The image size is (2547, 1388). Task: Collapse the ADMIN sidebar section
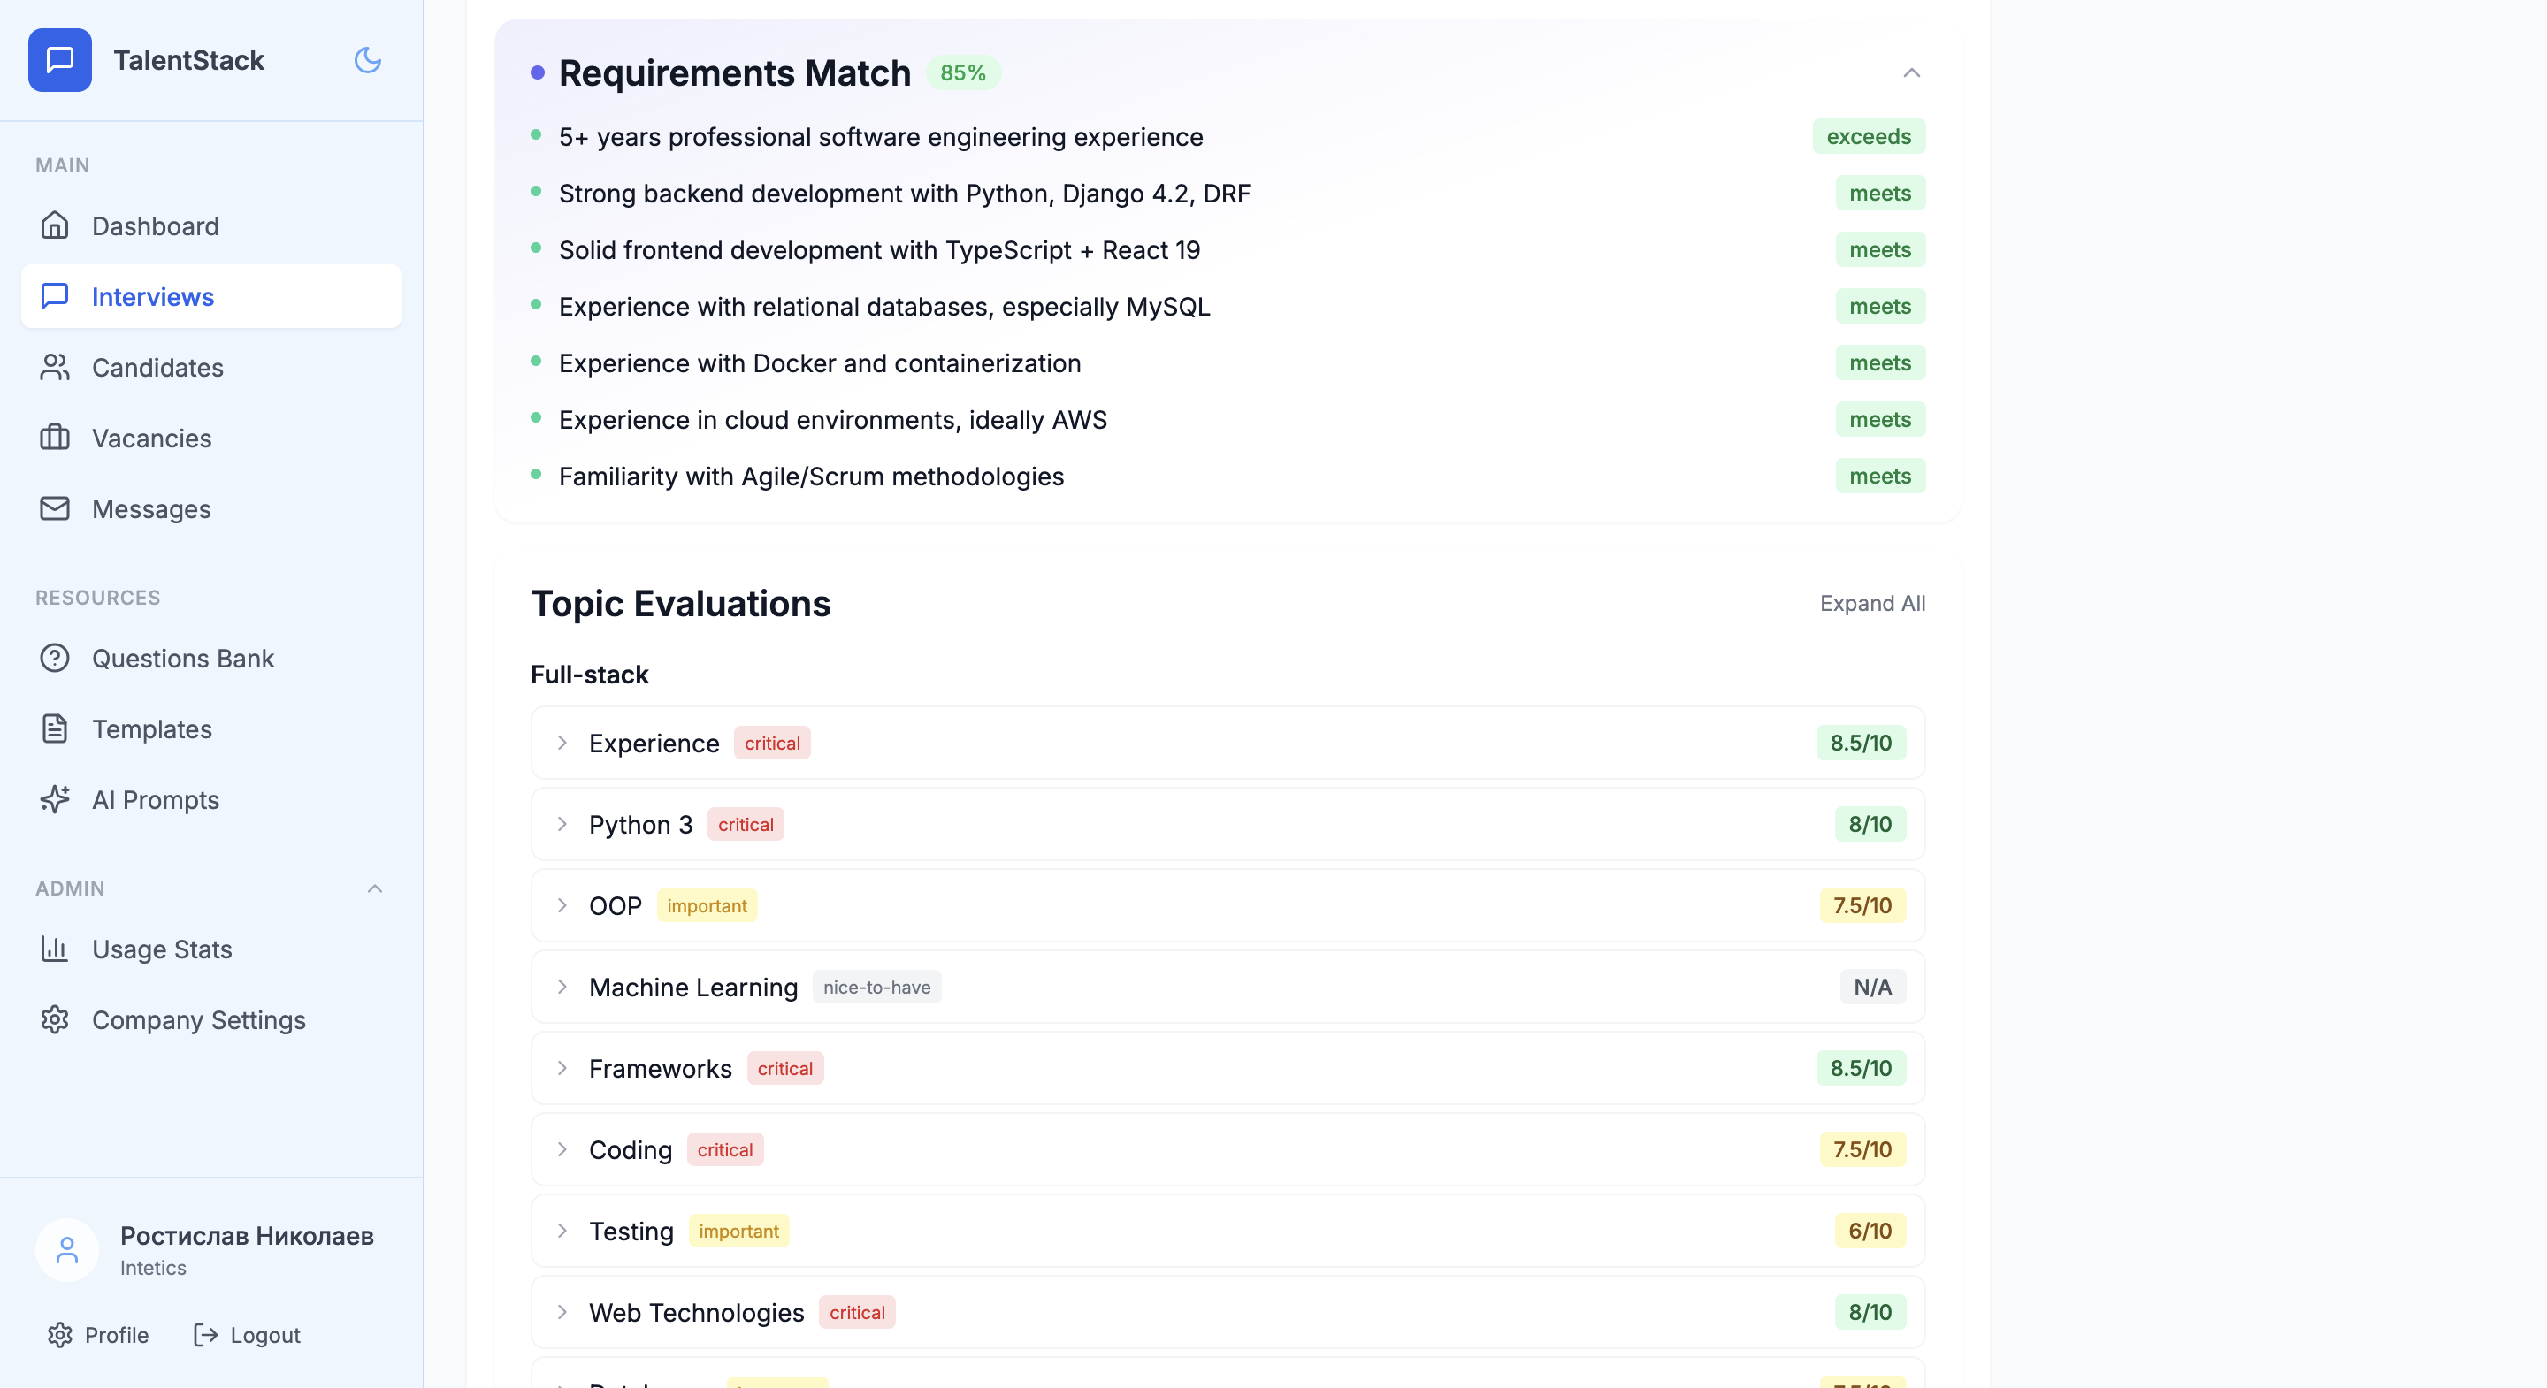tap(375, 888)
